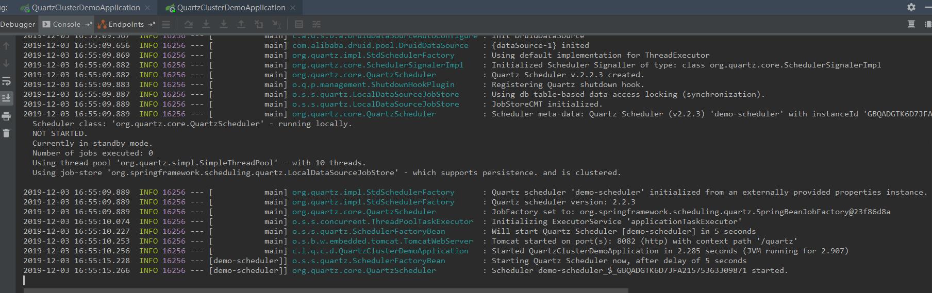Click horizontal scrollbar at console bottom
The image size is (932, 293).
pyautogui.click(x=326, y=291)
